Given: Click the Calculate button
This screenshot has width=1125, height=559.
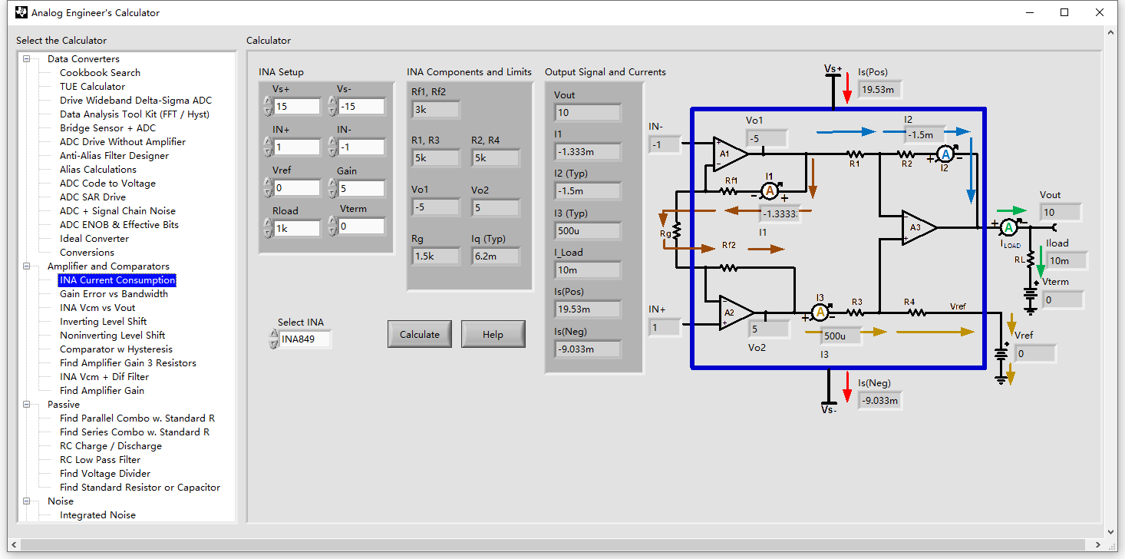Looking at the screenshot, I should coord(420,335).
